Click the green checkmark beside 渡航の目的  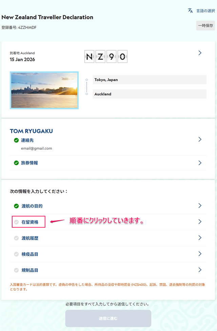(x=17, y=206)
